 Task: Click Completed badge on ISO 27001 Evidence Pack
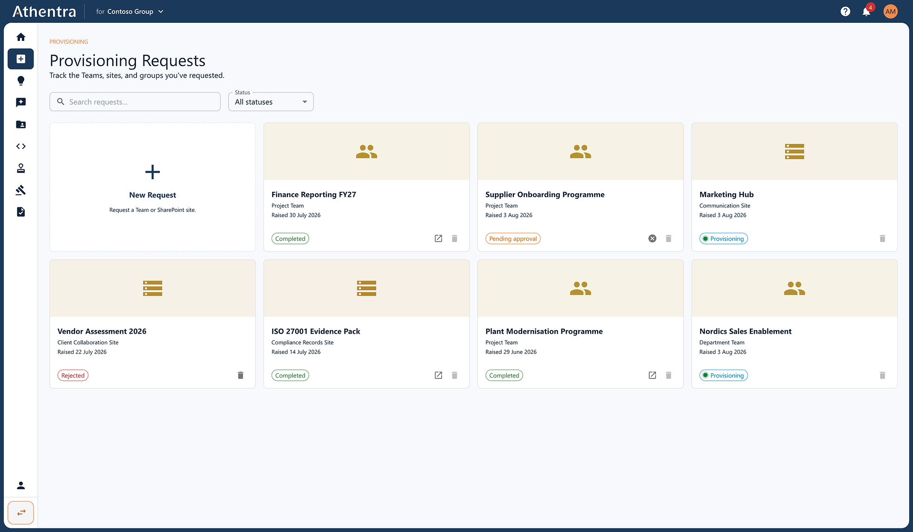tap(290, 375)
